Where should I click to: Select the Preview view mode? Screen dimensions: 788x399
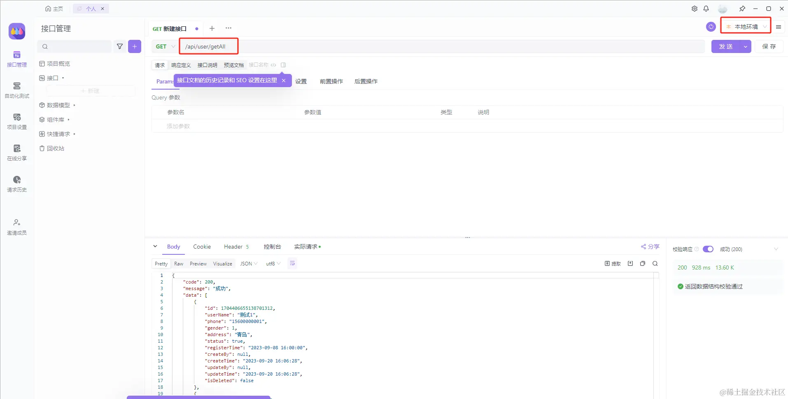198,264
